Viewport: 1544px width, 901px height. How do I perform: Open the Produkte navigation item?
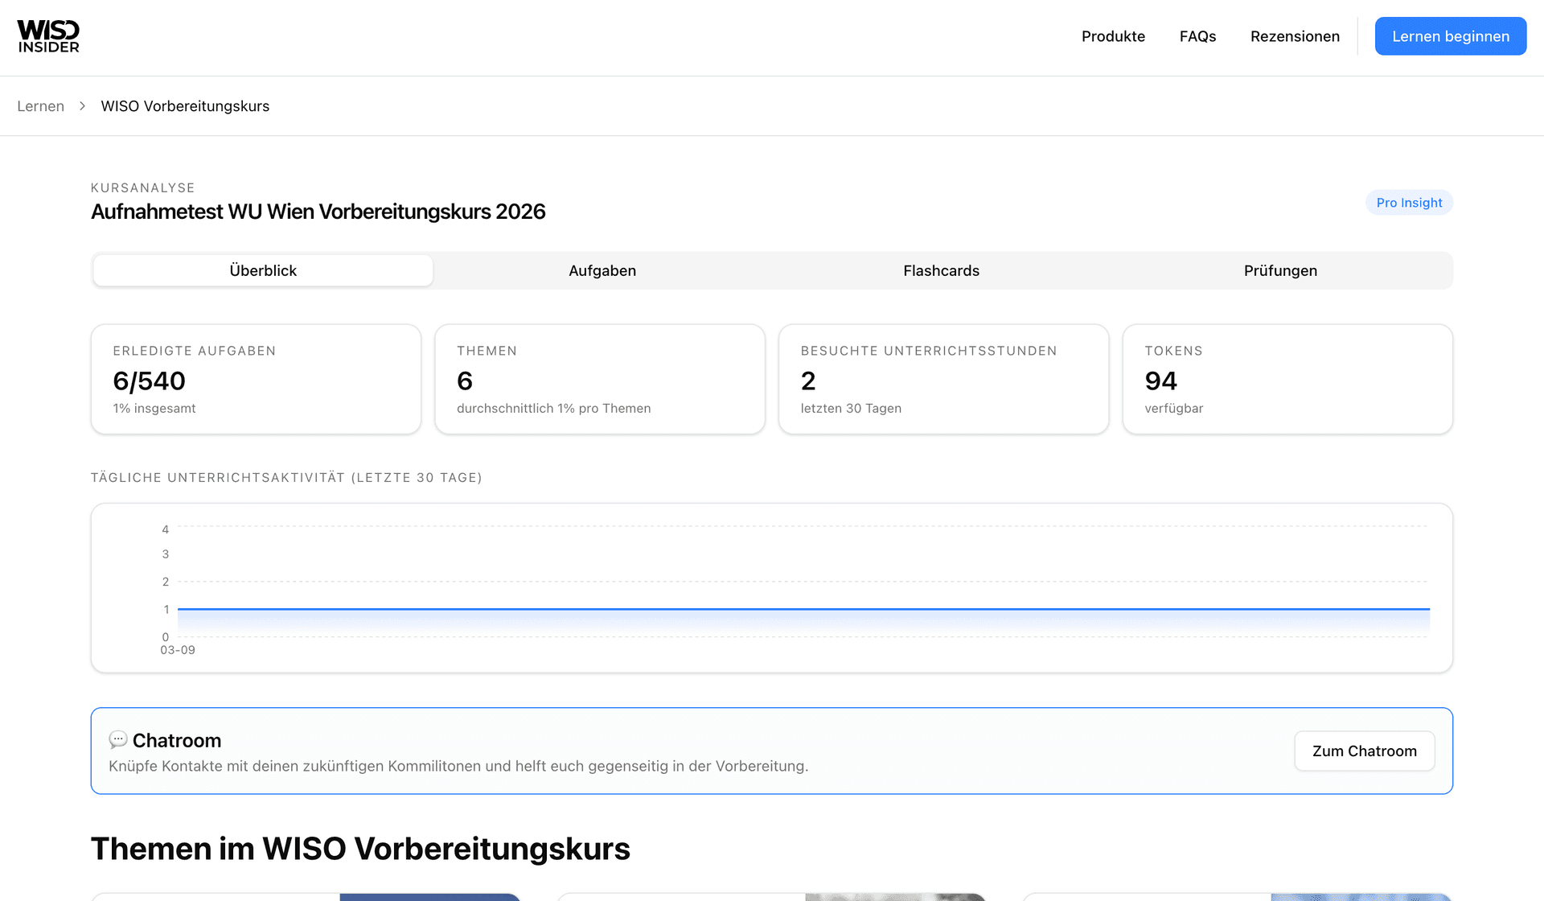tap(1113, 36)
